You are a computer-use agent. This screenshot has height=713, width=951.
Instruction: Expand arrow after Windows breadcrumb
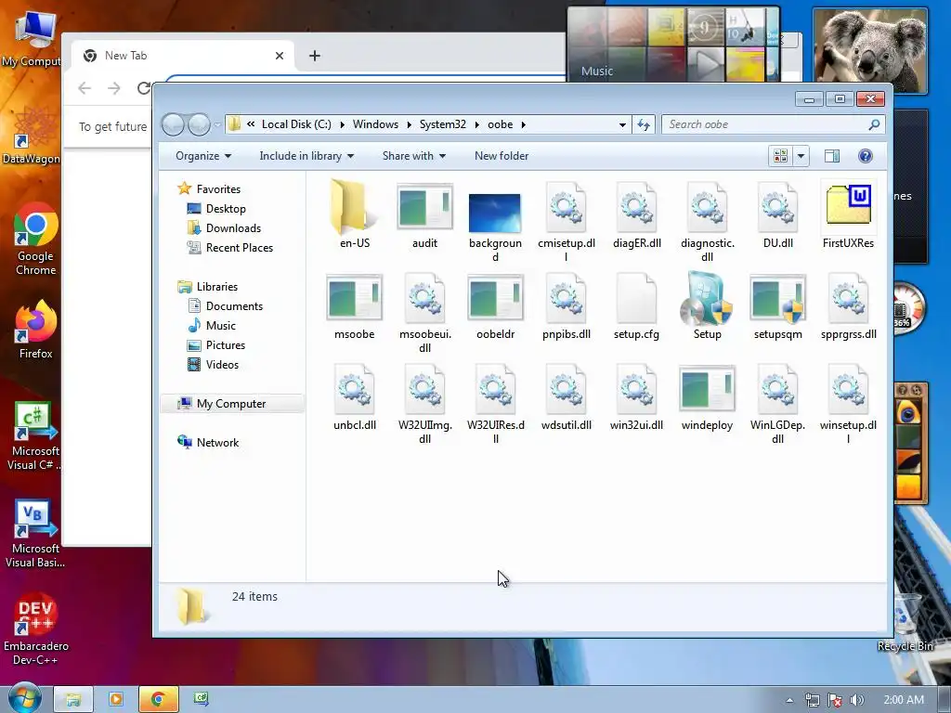[409, 124]
